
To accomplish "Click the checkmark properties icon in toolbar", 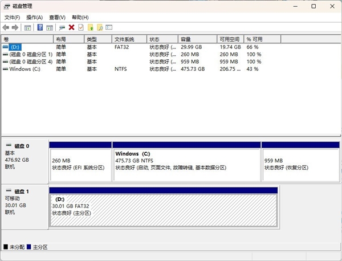I will pos(81,27).
